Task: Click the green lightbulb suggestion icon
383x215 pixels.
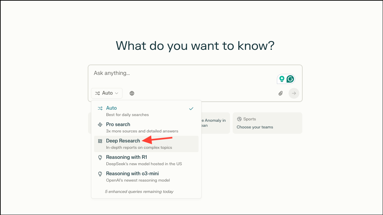Action: [x=282, y=79]
